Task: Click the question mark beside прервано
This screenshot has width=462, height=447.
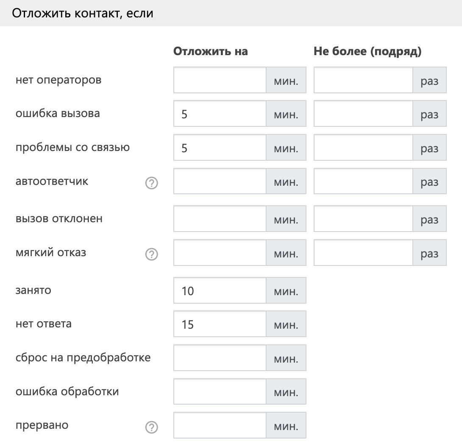Action: click(x=151, y=427)
